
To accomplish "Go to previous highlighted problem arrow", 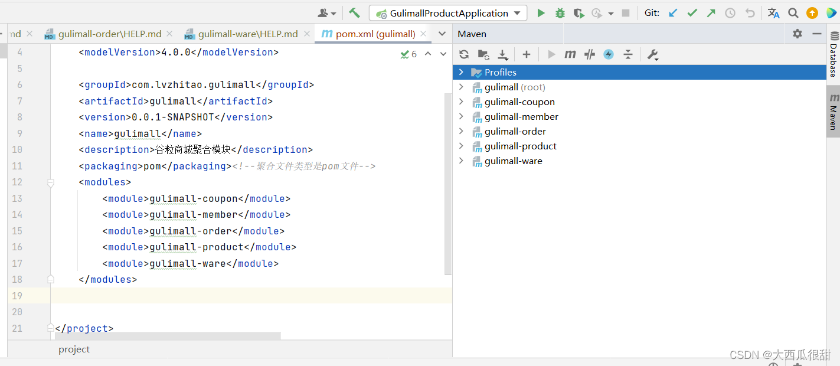I will pyautogui.click(x=428, y=54).
